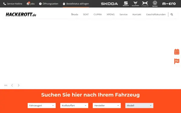This screenshot has width=181, height=113.
Task: Open the Kontakt navigation menu
Action: coord(137,14)
